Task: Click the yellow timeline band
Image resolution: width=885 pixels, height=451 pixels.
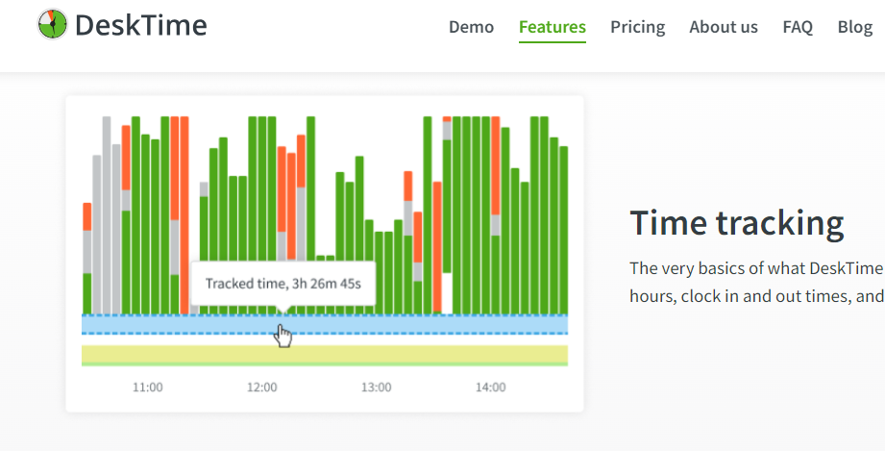Action: click(325, 354)
